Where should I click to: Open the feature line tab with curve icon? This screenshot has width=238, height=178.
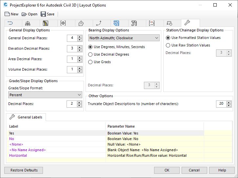(x=99, y=23)
